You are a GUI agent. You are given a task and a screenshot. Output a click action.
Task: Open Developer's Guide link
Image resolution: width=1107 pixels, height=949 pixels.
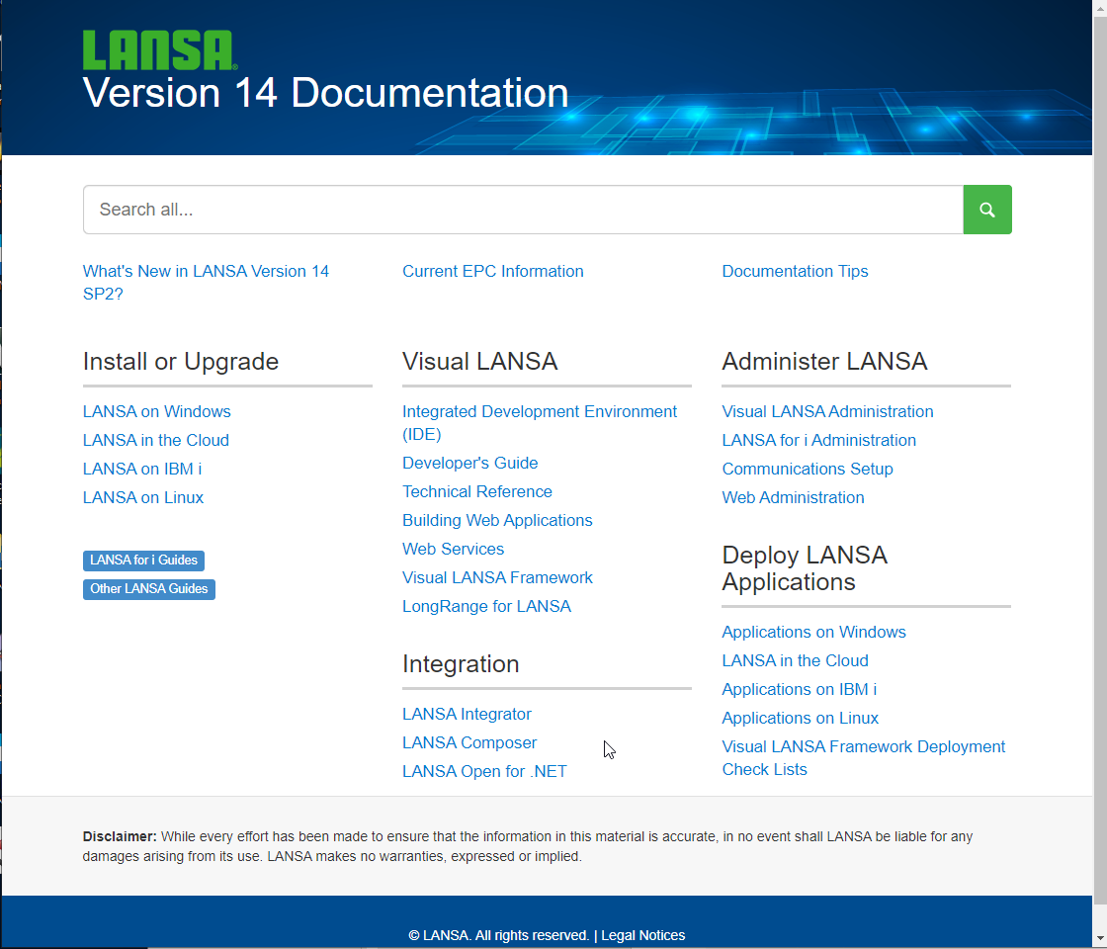(470, 464)
